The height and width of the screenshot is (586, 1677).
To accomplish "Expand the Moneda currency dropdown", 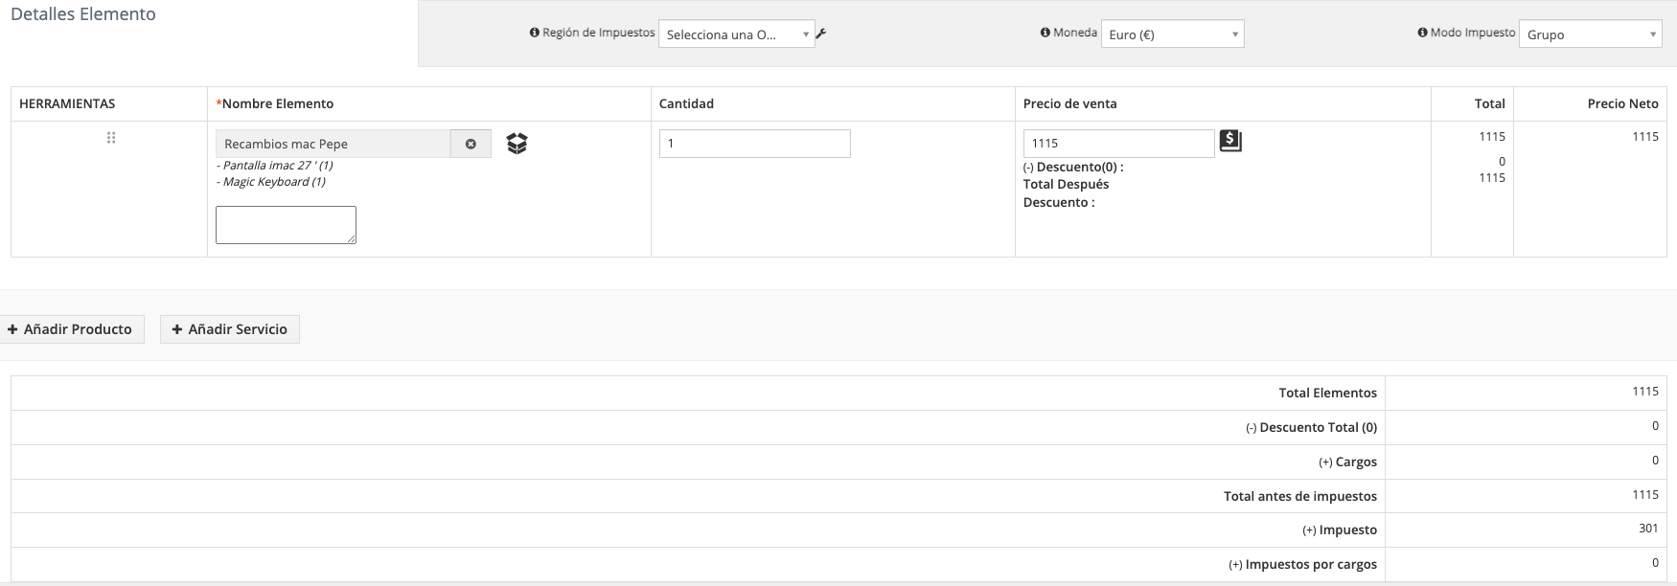I will click(x=1172, y=34).
